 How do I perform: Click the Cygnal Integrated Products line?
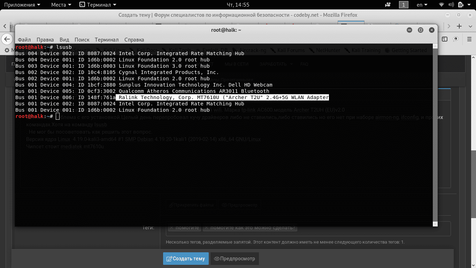[117, 72]
